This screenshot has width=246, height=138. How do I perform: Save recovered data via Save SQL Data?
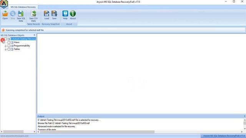click(21, 16)
